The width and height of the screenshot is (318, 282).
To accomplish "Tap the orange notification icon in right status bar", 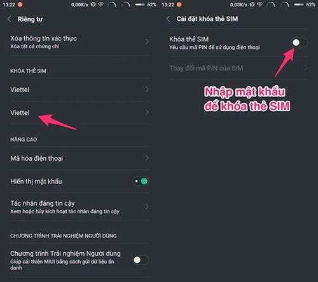I will click(179, 4).
